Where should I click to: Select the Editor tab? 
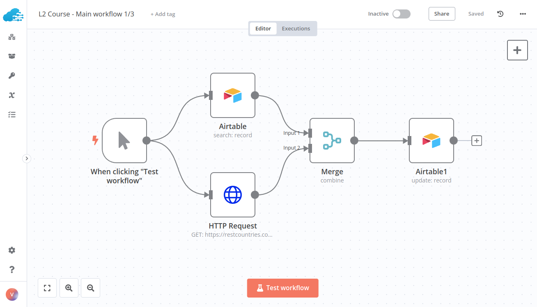(x=263, y=28)
